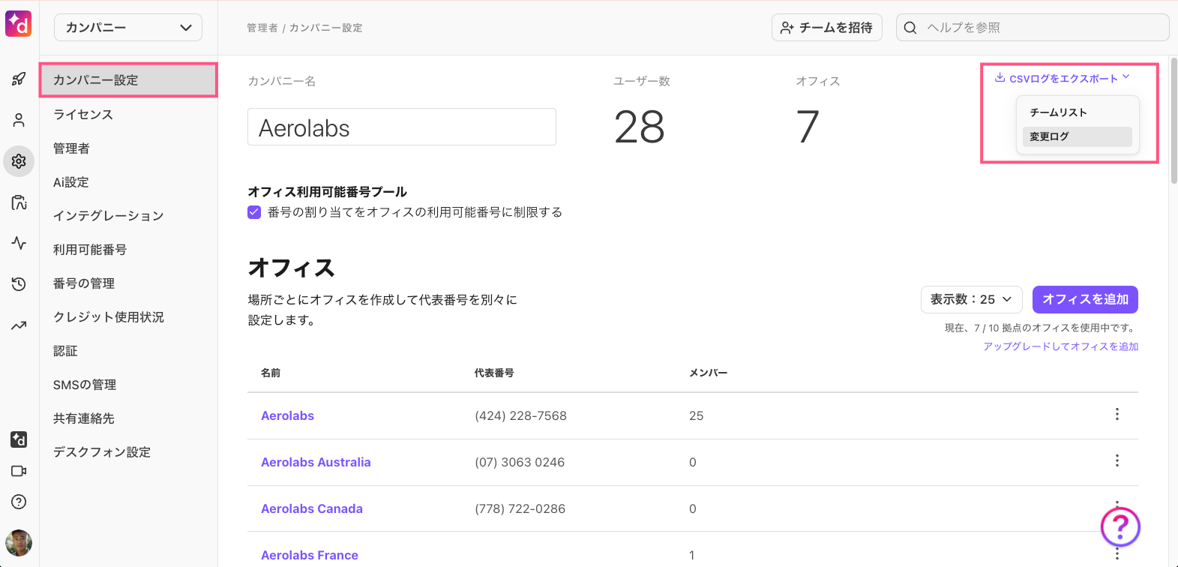This screenshot has height=567, width=1178.
Task: Click phone number (424) 228-7568
Action: [521, 415]
